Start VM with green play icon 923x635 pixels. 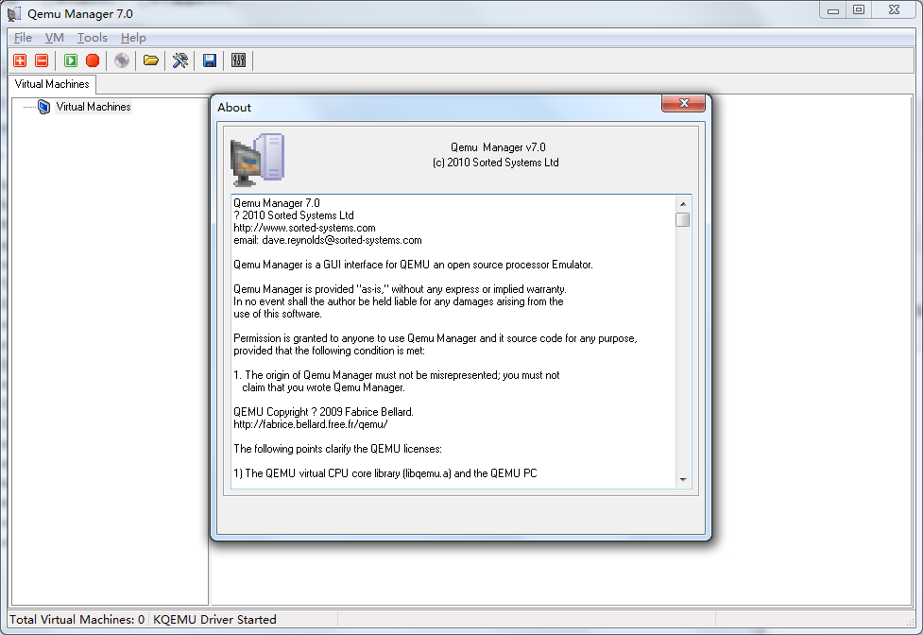(x=71, y=60)
